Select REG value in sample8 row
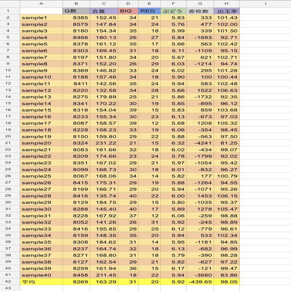 [x=149, y=64]
